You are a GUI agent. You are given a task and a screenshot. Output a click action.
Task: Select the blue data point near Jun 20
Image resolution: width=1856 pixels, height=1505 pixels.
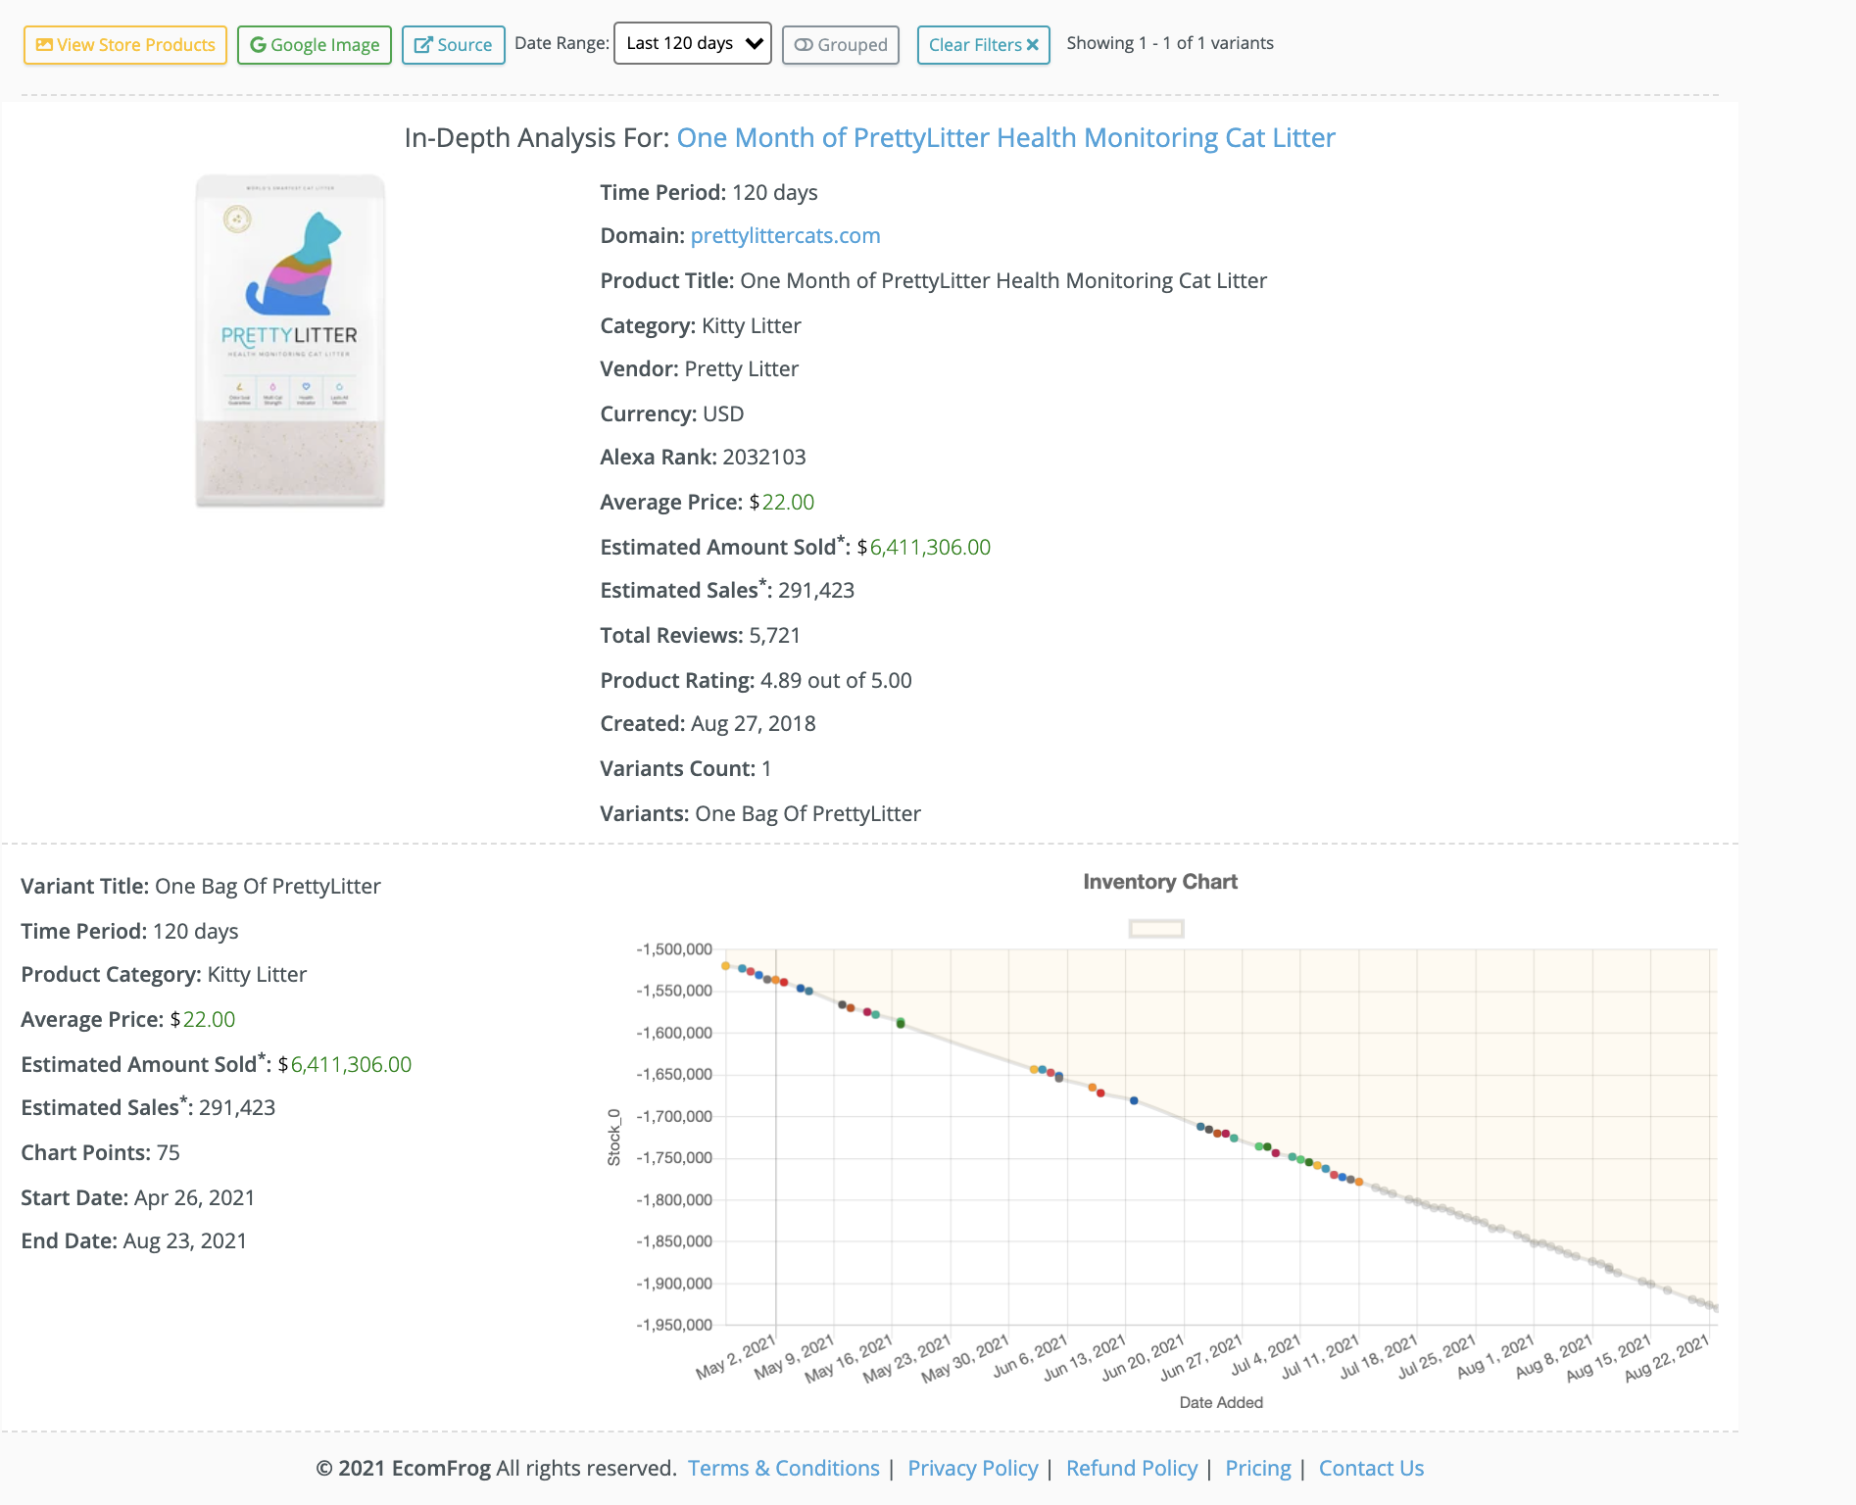click(1134, 1100)
